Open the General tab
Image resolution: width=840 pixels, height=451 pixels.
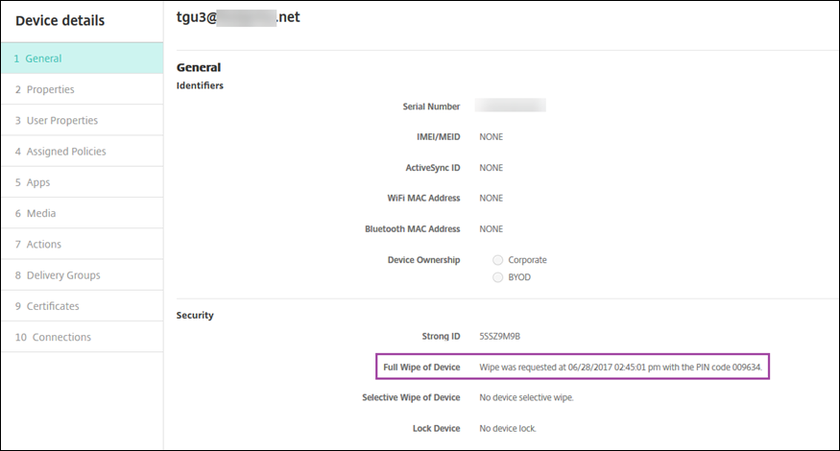pos(44,59)
